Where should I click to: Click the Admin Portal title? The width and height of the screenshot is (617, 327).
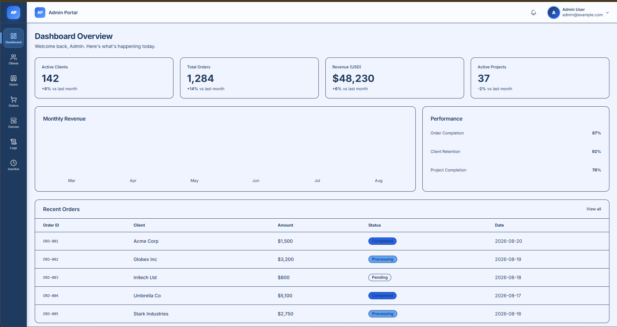tap(63, 13)
